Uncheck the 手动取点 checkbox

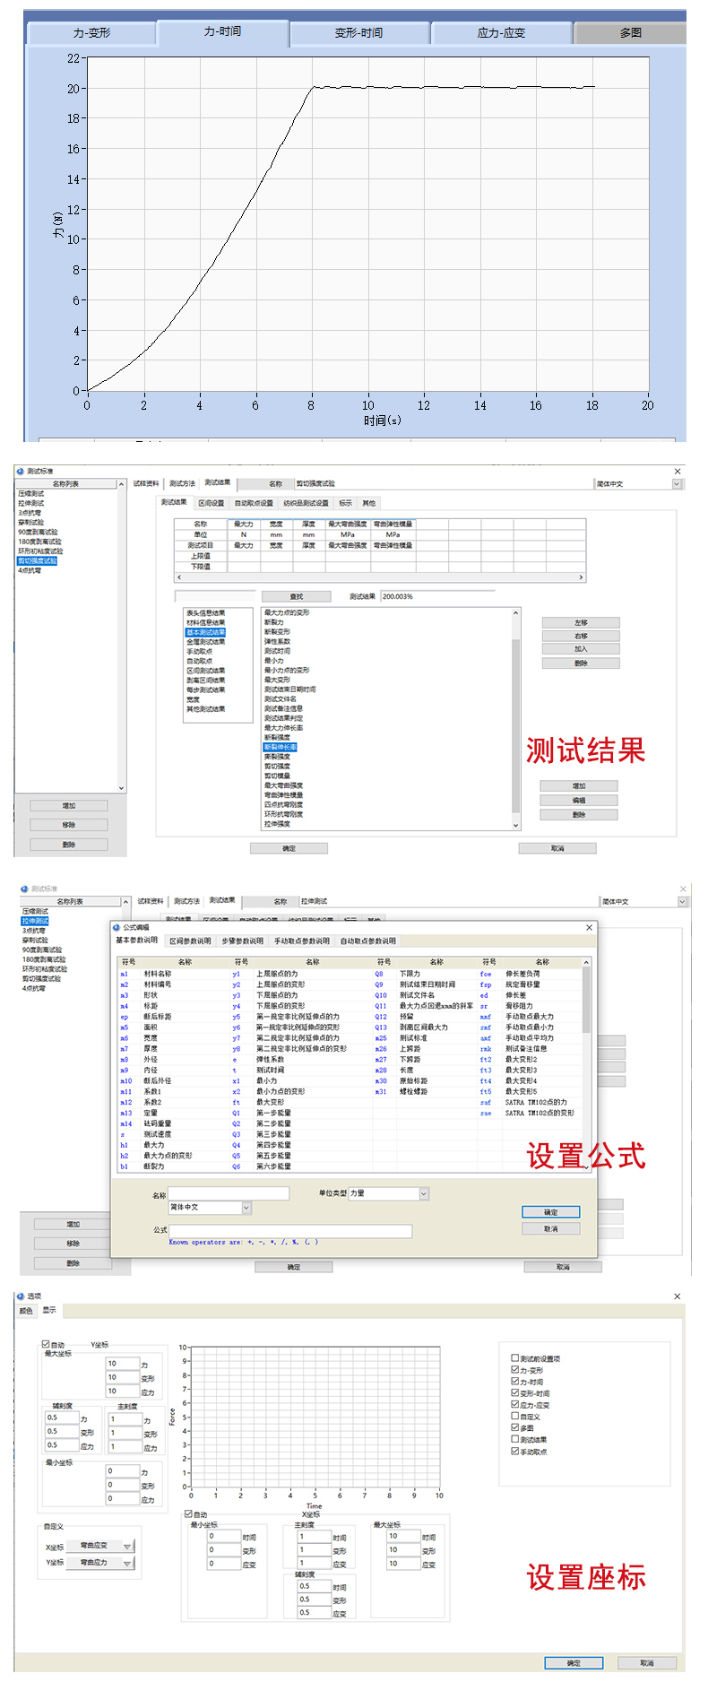coord(515,1451)
